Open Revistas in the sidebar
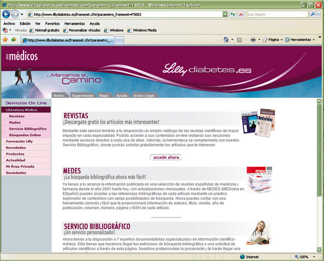 point(26,116)
